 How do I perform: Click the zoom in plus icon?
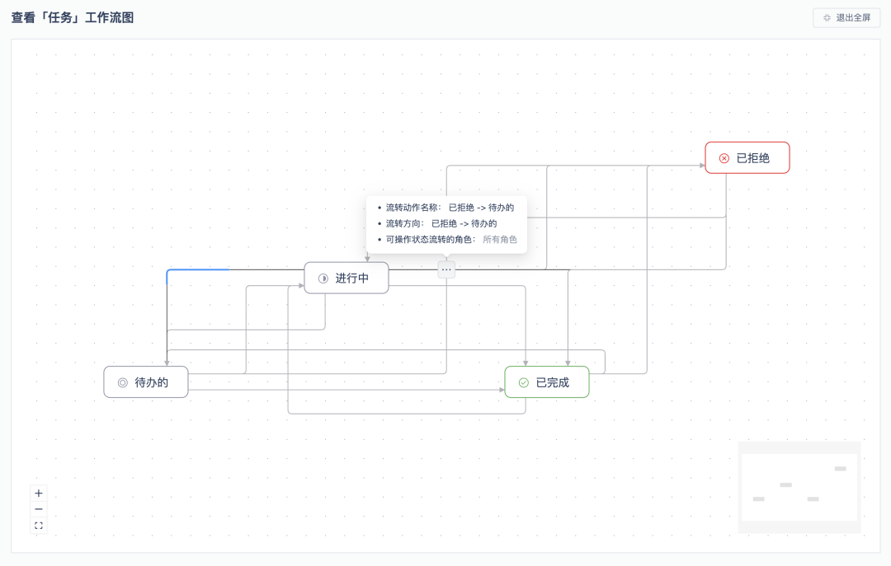point(39,493)
